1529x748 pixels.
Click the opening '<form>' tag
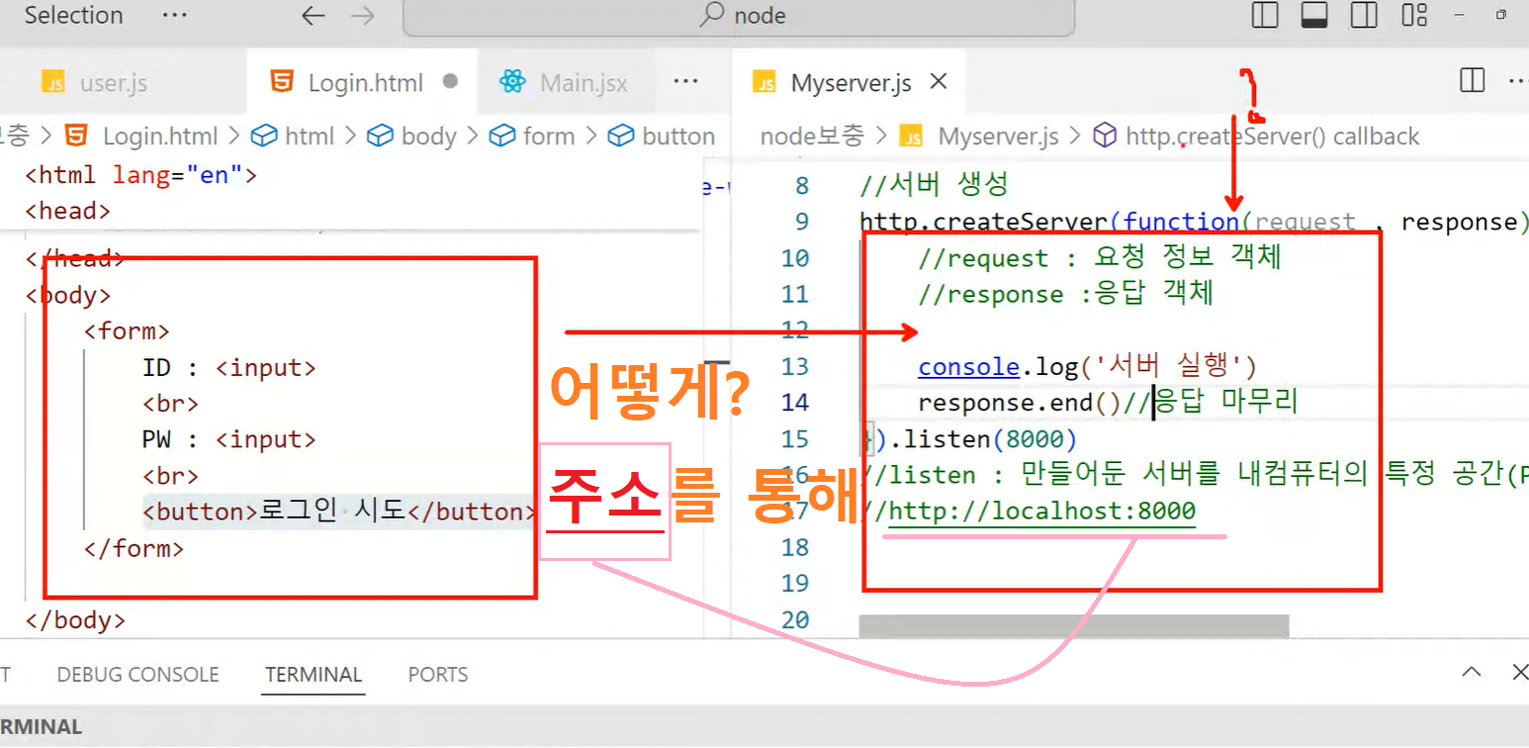tap(127, 331)
